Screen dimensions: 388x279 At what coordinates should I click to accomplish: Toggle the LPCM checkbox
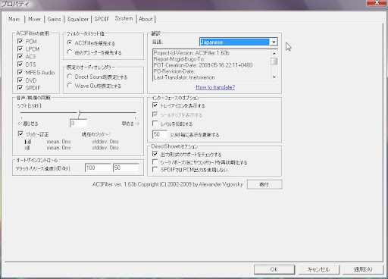[20, 49]
